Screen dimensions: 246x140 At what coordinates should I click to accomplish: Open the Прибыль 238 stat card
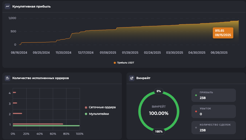tap(213, 95)
